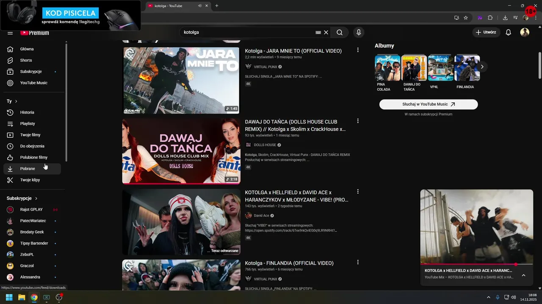This screenshot has width=542, height=304.
Task: Click the Twoje klipy scissors icon
Action: click(10, 180)
